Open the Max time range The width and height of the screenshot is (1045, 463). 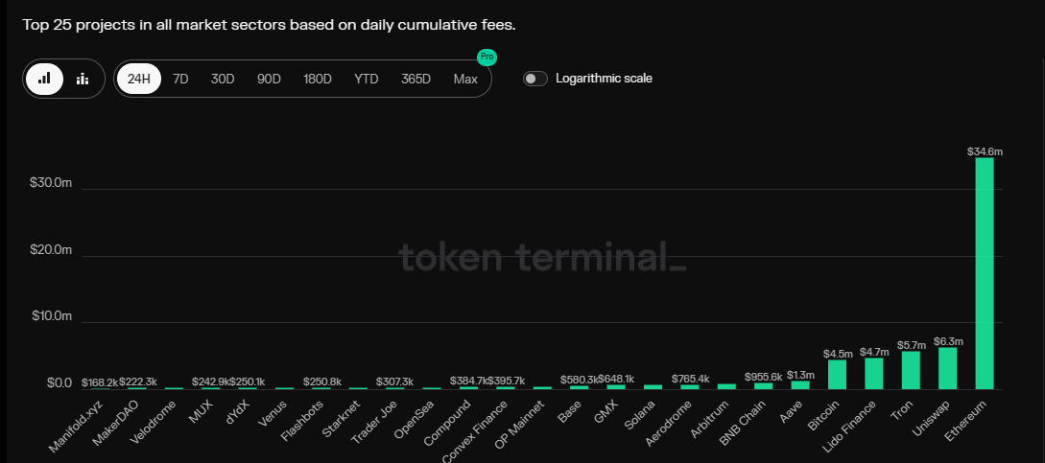pos(465,79)
